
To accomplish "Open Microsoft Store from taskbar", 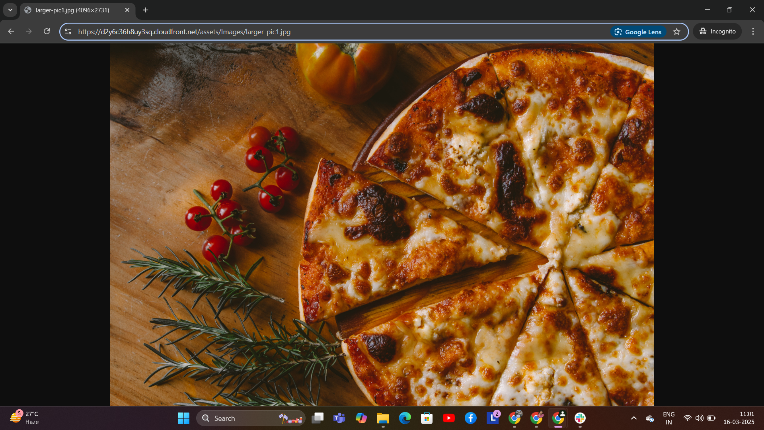I will coord(427,418).
